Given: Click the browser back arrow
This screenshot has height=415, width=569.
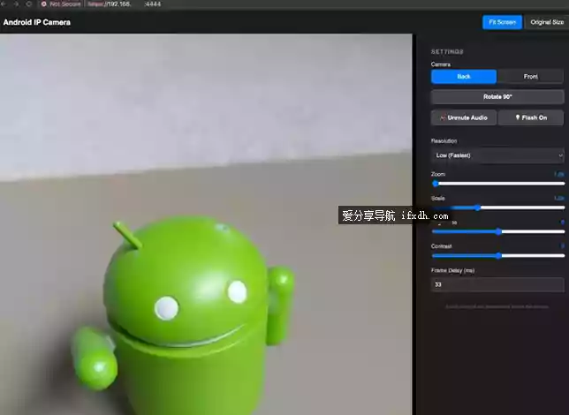Looking at the screenshot, I should (x=4, y=4).
